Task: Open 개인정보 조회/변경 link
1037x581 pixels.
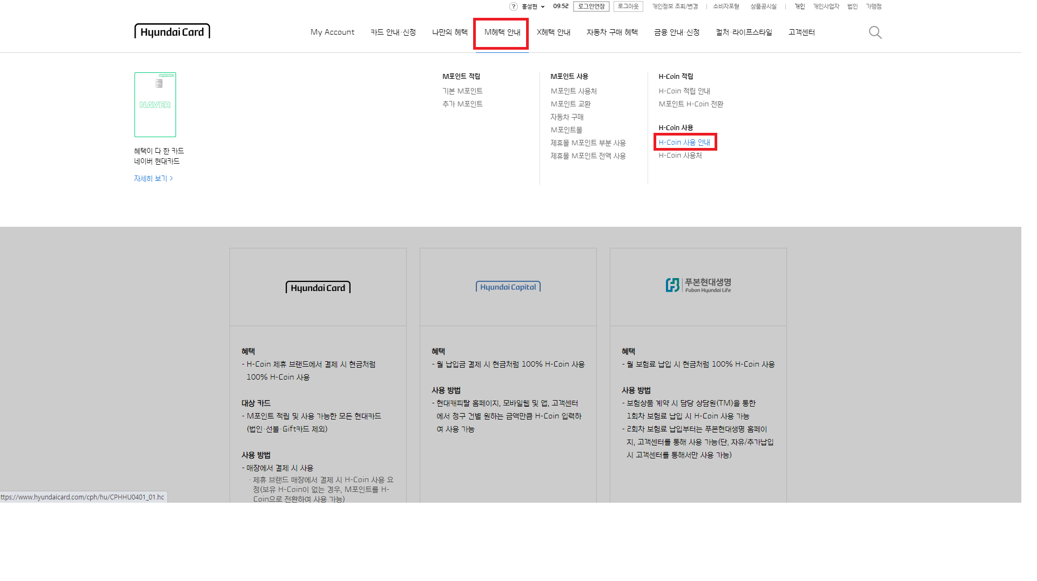Action: [x=675, y=6]
